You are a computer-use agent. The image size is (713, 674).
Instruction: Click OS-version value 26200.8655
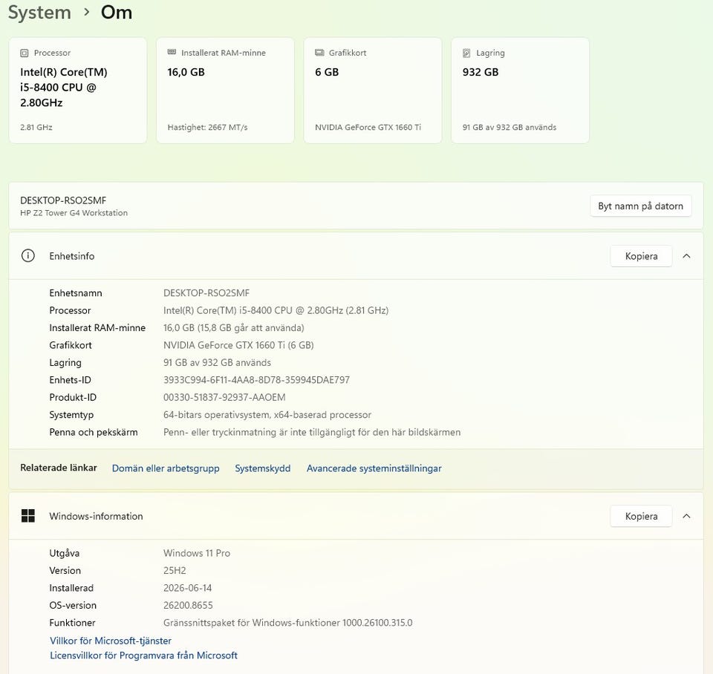pyautogui.click(x=188, y=606)
